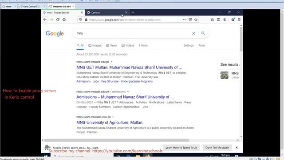Click Don't Tell Me Again button
The width and height of the screenshot is (284, 160).
[x=217, y=148]
